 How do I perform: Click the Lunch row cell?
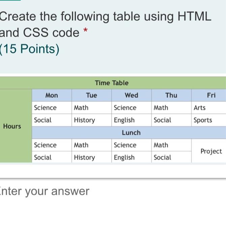(x=129, y=132)
